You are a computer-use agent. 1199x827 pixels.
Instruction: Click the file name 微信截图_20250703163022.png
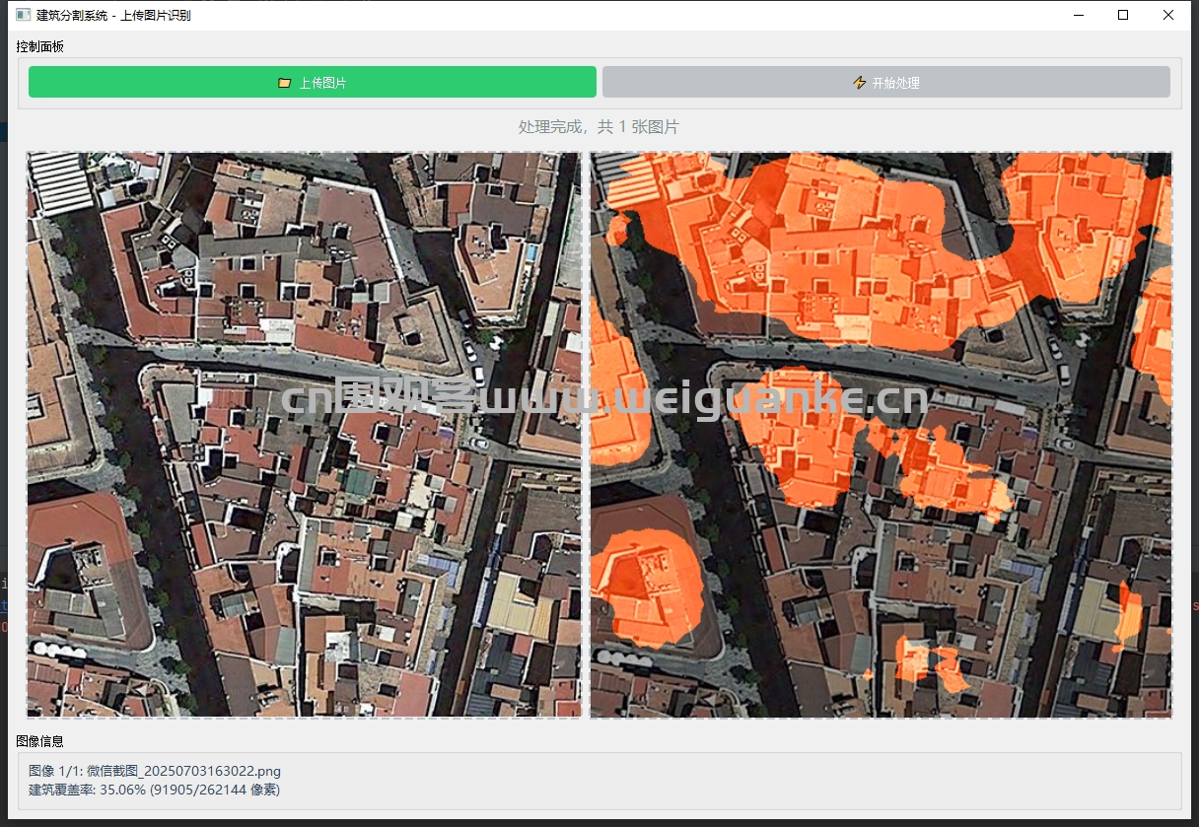point(184,771)
